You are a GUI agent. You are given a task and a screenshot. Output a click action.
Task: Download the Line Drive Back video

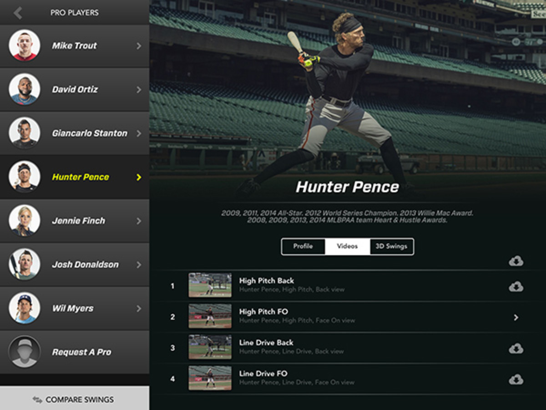pyautogui.click(x=516, y=348)
